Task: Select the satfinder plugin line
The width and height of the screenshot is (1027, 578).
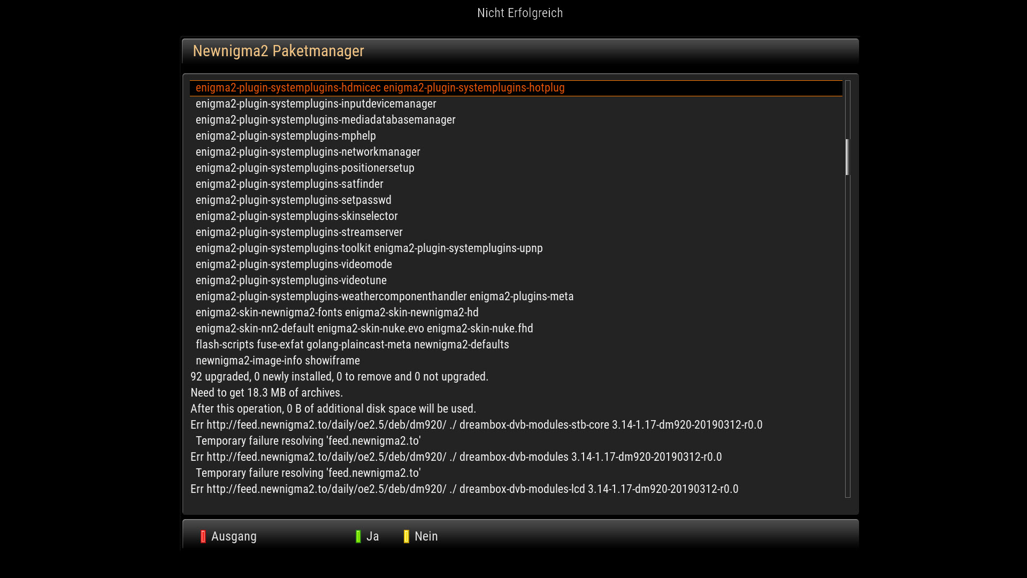Action: (x=289, y=184)
